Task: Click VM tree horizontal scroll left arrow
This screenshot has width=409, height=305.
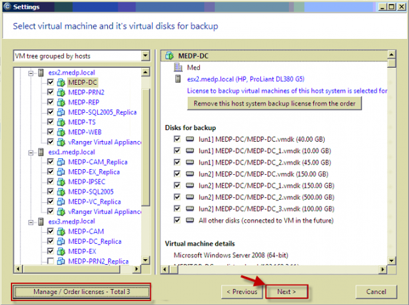Action: coord(18,269)
